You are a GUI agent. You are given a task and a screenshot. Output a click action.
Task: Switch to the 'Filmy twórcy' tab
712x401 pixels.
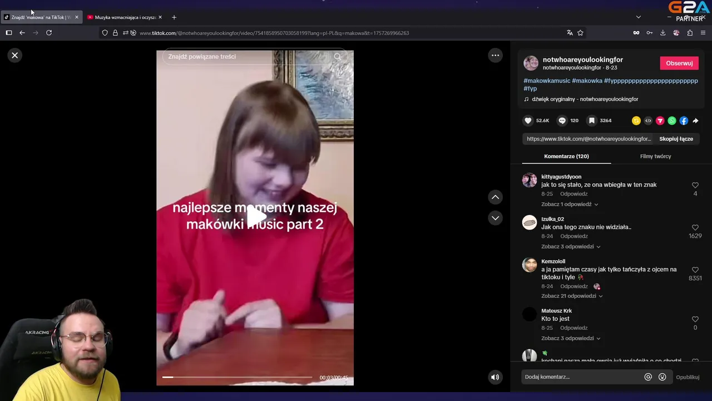click(655, 156)
